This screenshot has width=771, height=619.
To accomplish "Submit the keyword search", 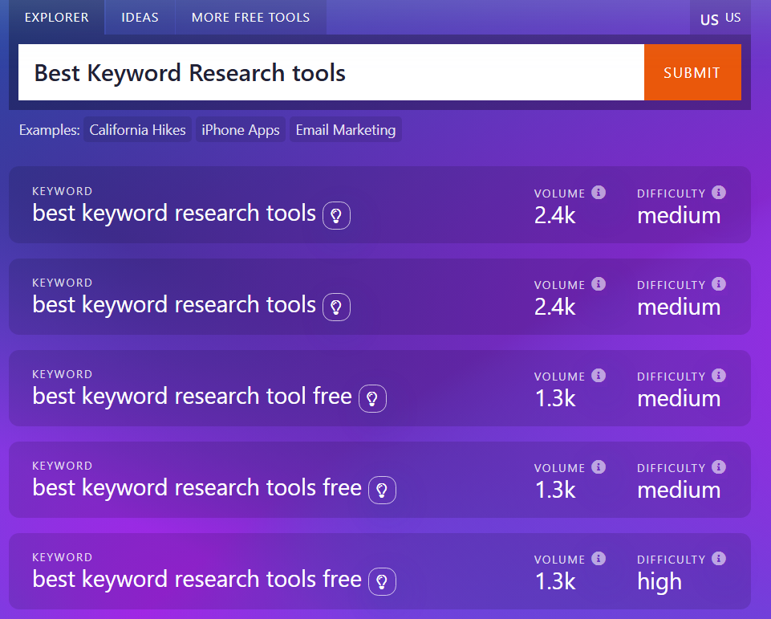I will (692, 72).
